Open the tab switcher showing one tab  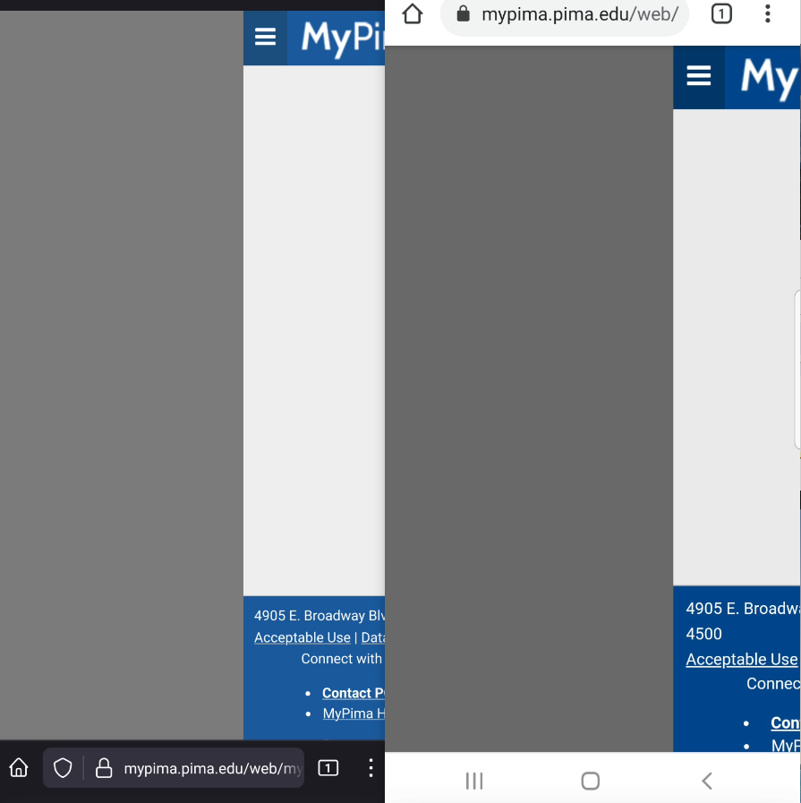(x=720, y=14)
